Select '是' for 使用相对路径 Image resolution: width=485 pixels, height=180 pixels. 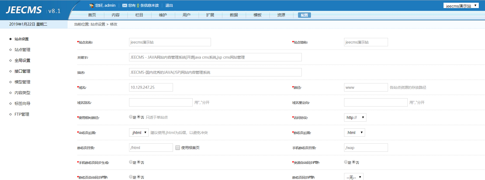coord(131,117)
